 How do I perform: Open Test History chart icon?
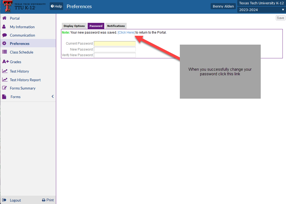click(5, 71)
